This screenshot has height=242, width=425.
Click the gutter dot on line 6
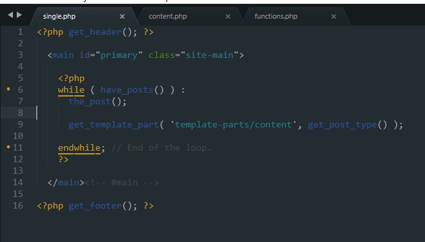8,89
